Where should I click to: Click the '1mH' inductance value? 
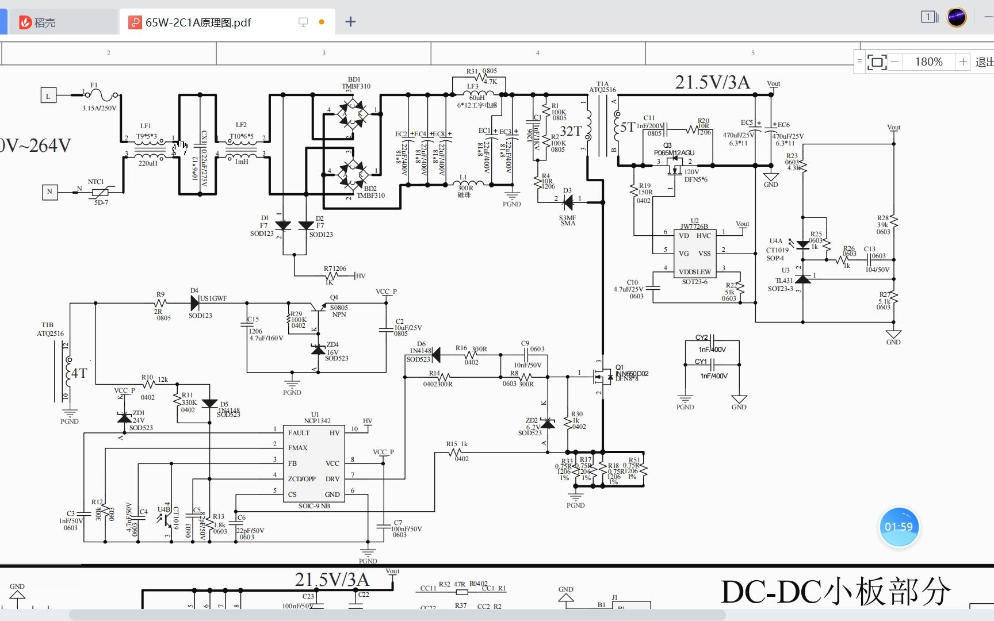(242, 162)
